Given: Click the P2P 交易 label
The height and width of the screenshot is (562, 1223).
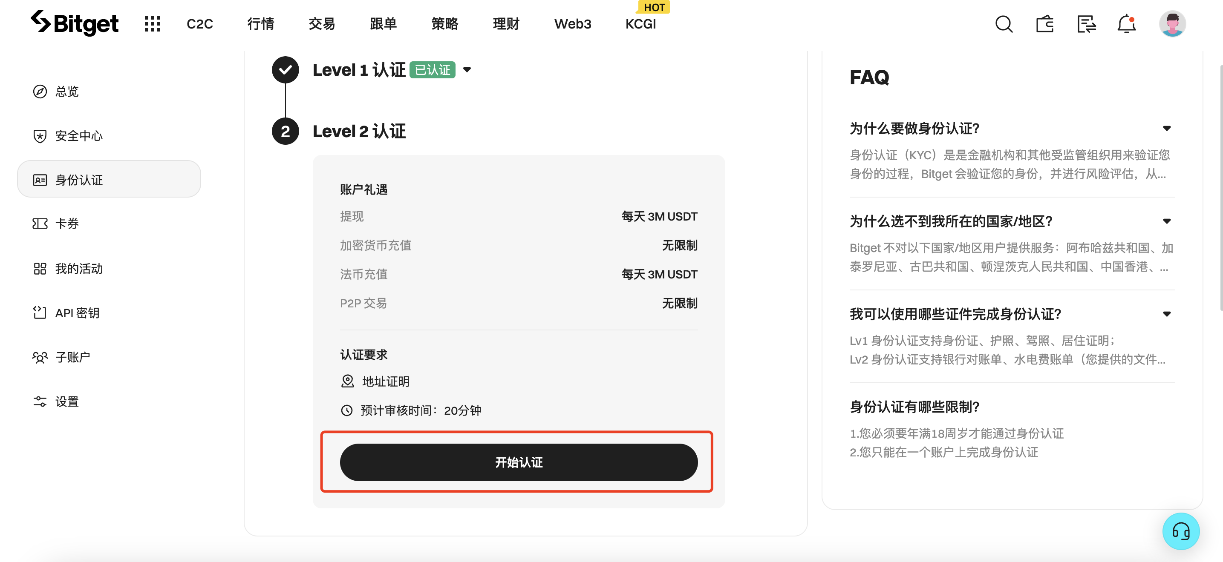Looking at the screenshot, I should click(363, 303).
